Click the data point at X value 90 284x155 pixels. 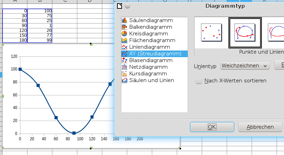[74, 133]
